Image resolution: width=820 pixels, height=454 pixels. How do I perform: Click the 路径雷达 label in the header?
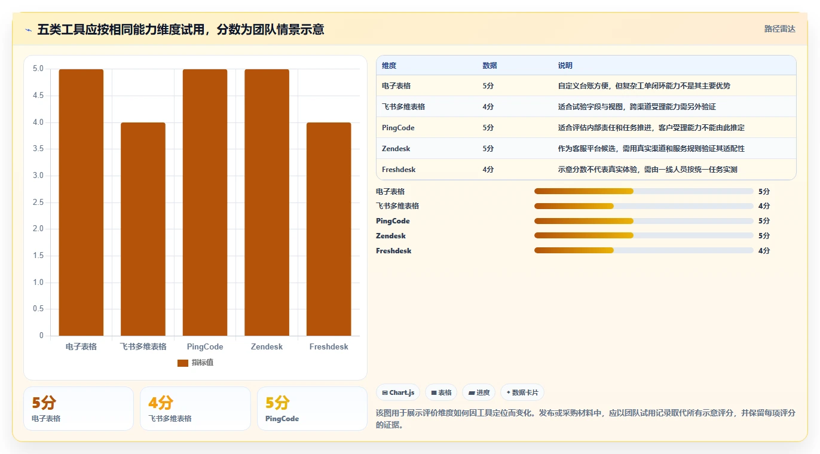[779, 29]
